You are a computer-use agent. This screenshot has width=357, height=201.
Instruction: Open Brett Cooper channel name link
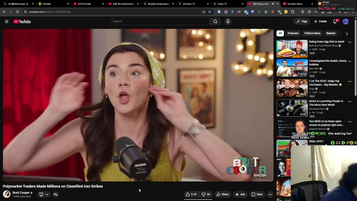(21, 193)
